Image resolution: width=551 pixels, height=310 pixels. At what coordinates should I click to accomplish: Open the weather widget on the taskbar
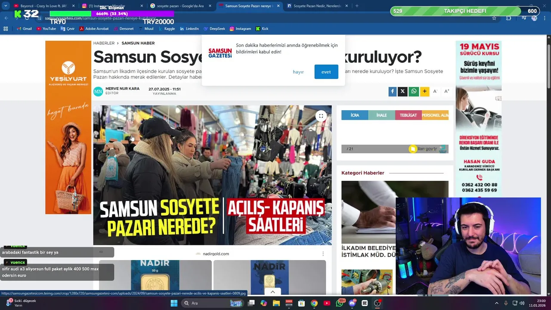(x=22, y=303)
